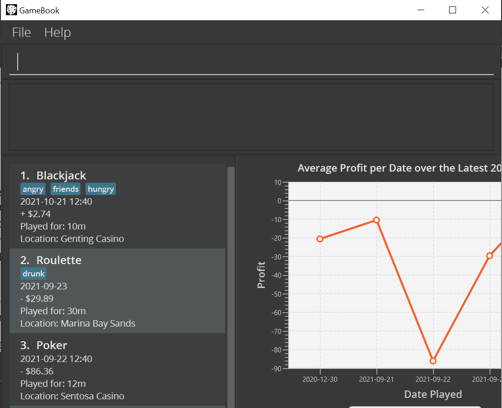Click x-axis label 2020-12-30
The image size is (502, 408).
[x=320, y=379]
